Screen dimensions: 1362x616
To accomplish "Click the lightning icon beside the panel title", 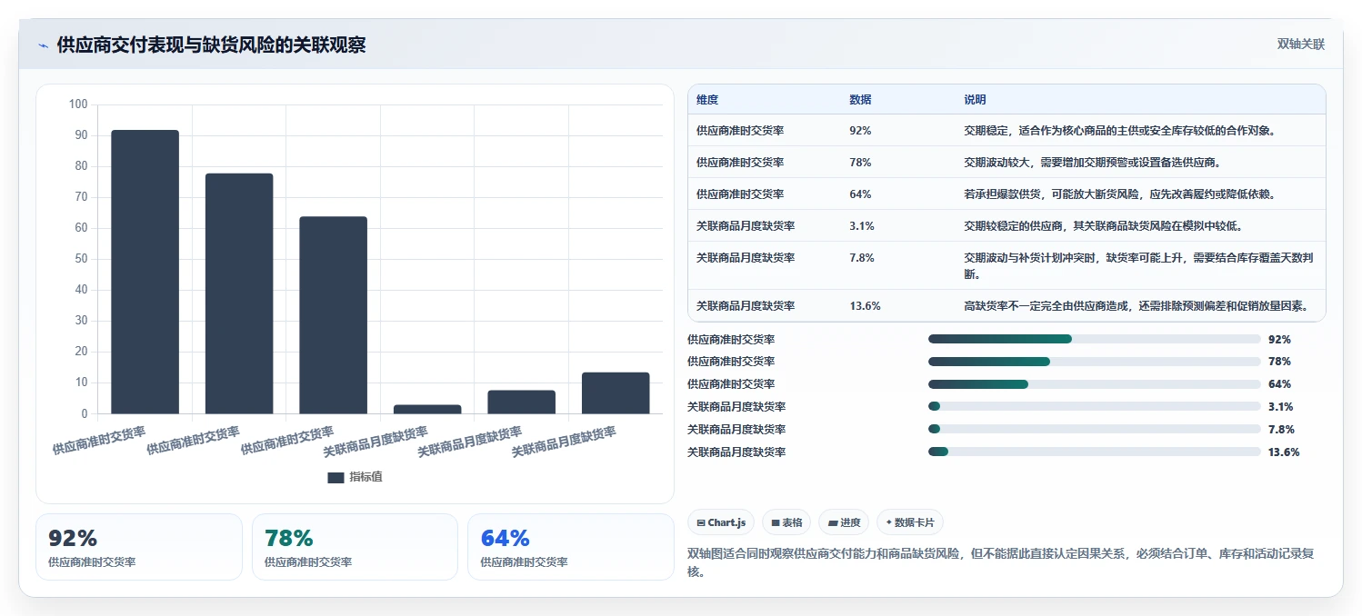I will coord(44,45).
